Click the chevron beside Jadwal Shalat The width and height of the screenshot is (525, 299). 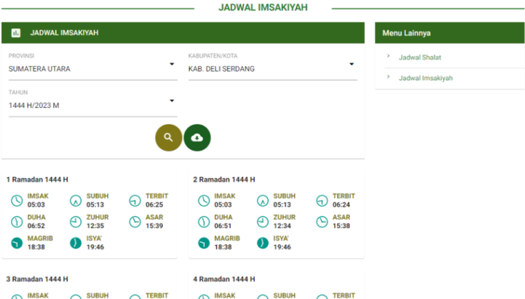tap(388, 56)
